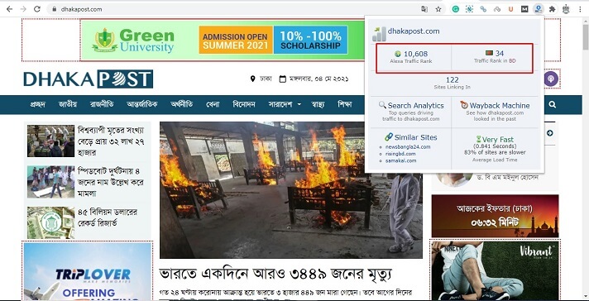Go to the বিনোদন section
589x301 pixels.
244,104
